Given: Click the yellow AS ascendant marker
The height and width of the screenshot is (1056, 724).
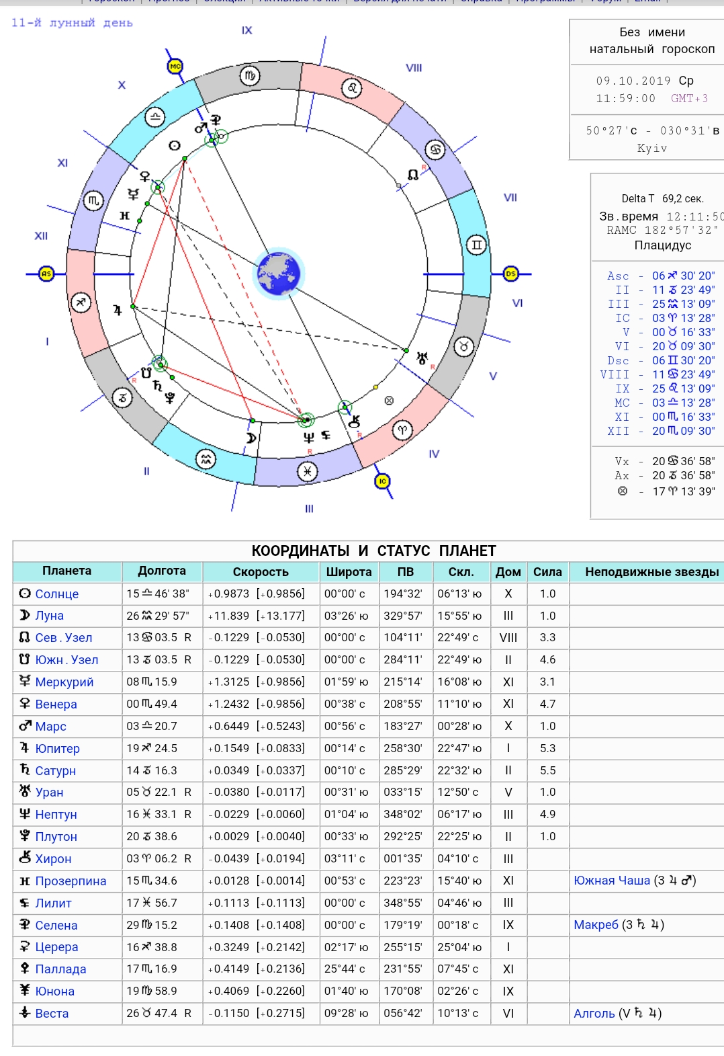Looking at the screenshot, I should [x=46, y=274].
